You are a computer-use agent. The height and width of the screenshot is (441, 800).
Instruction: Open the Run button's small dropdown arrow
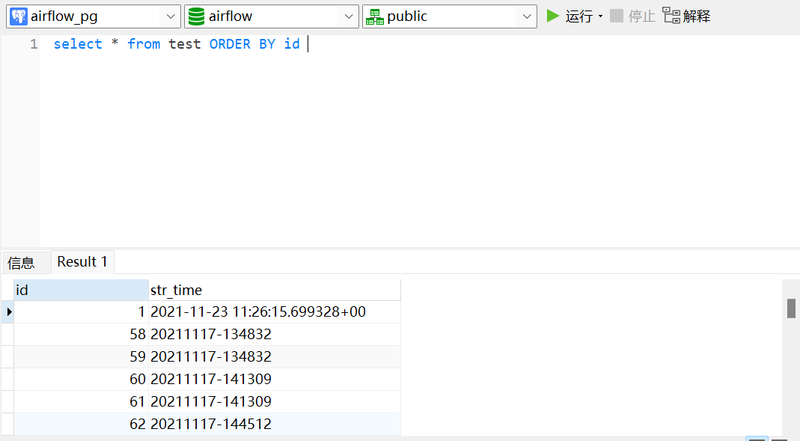click(600, 16)
